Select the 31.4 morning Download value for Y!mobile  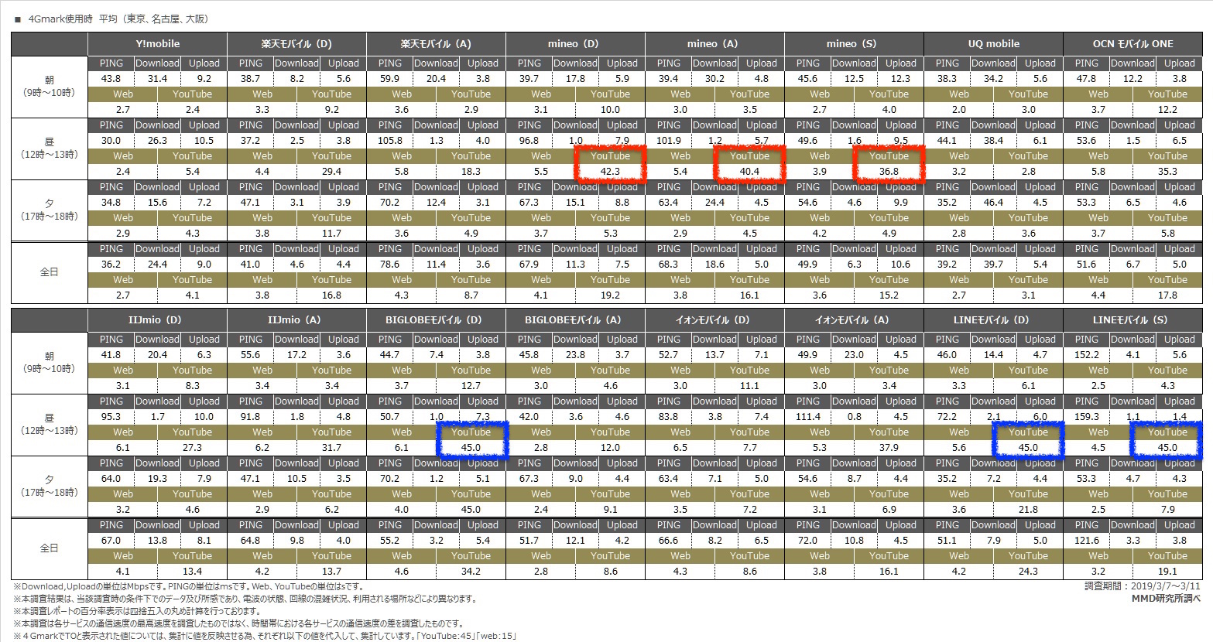point(157,79)
